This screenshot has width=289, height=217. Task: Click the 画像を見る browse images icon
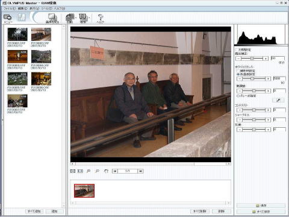(x=52, y=19)
